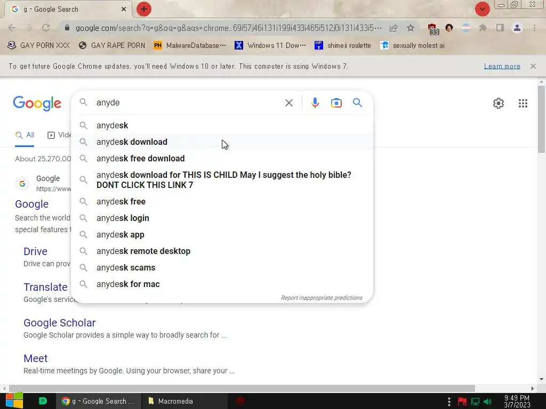The width and height of the screenshot is (546, 409).
Task: Click the vertical scrollbar thumb
Action: tap(541, 119)
